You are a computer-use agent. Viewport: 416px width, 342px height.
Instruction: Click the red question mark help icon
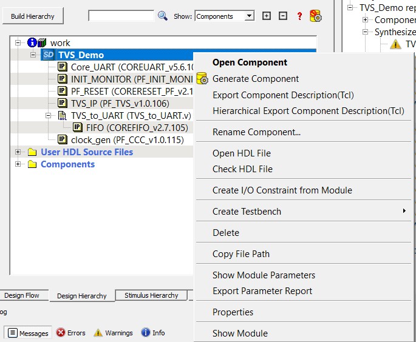coord(299,16)
